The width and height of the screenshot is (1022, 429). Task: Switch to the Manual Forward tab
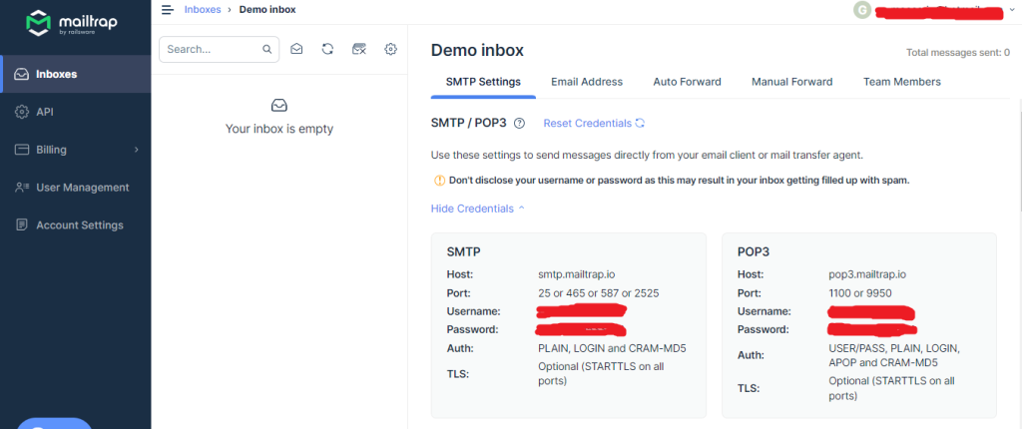[791, 82]
